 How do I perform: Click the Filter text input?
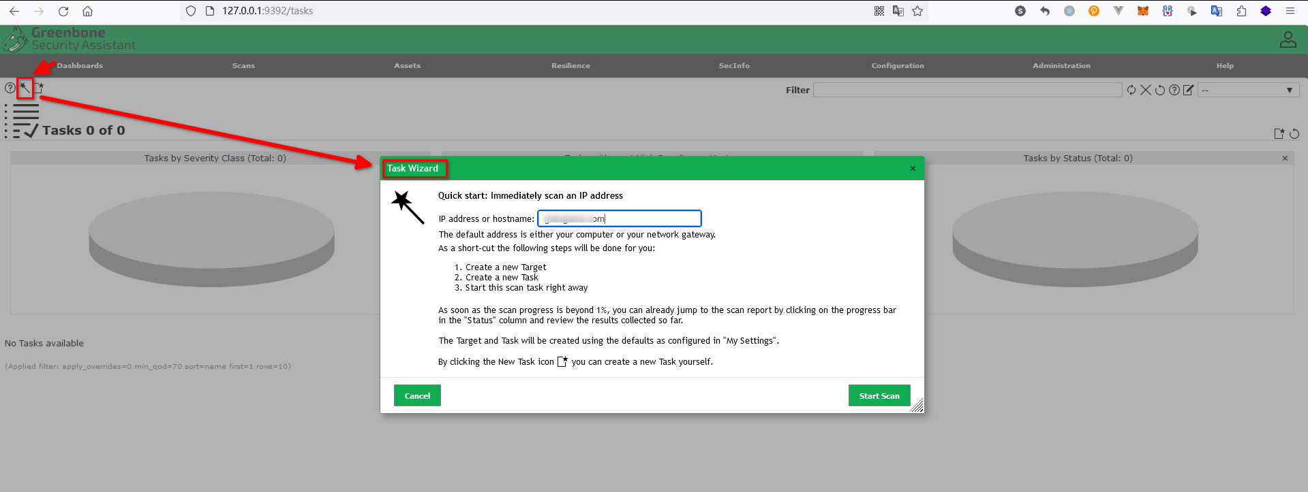pos(967,90)
